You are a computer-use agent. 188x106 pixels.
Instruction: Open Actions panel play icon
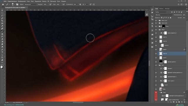(x=152, y=12)
